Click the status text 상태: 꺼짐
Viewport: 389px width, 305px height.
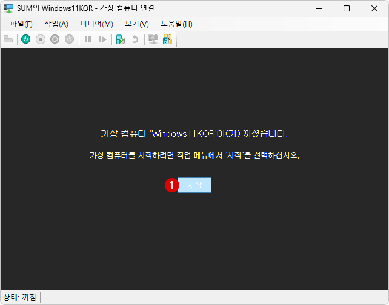(x=19, y=297)
